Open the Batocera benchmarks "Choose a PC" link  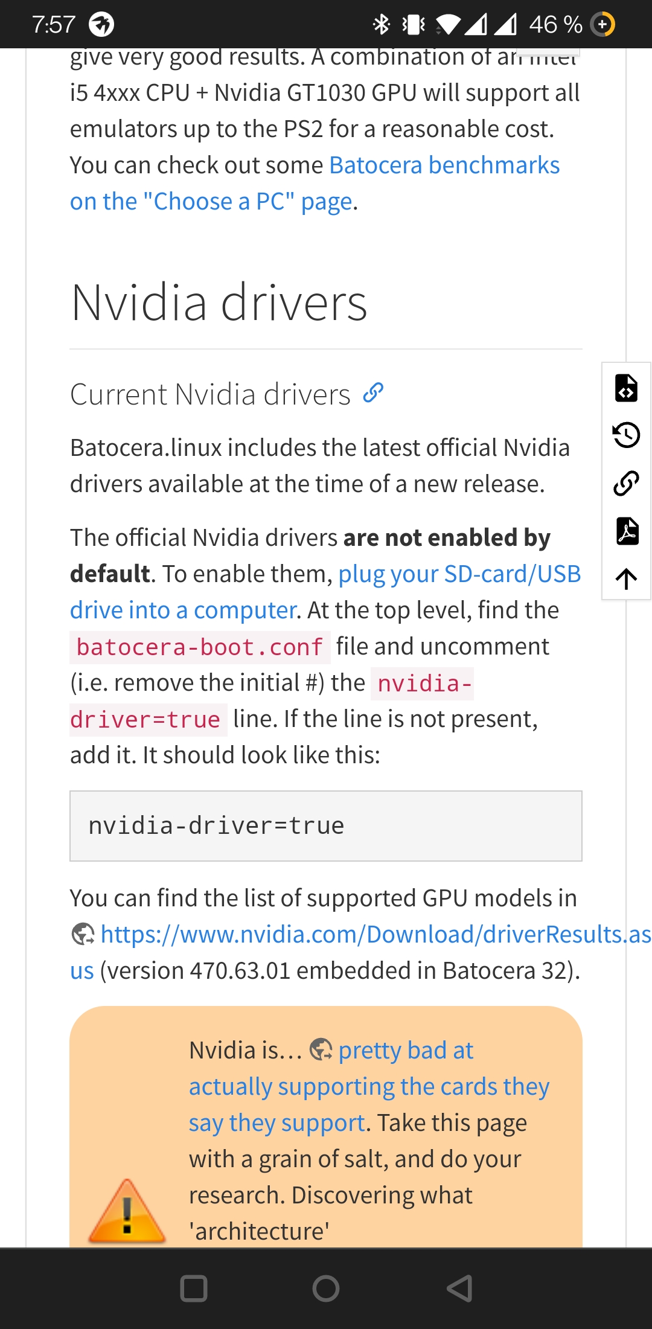pos(315,183)
